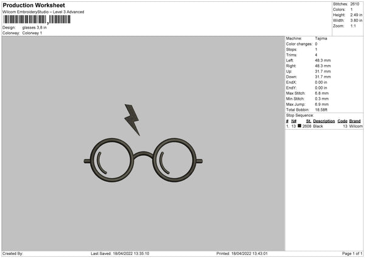
Task: Click the Black description in stop sequence
Action: click(318, 126)
